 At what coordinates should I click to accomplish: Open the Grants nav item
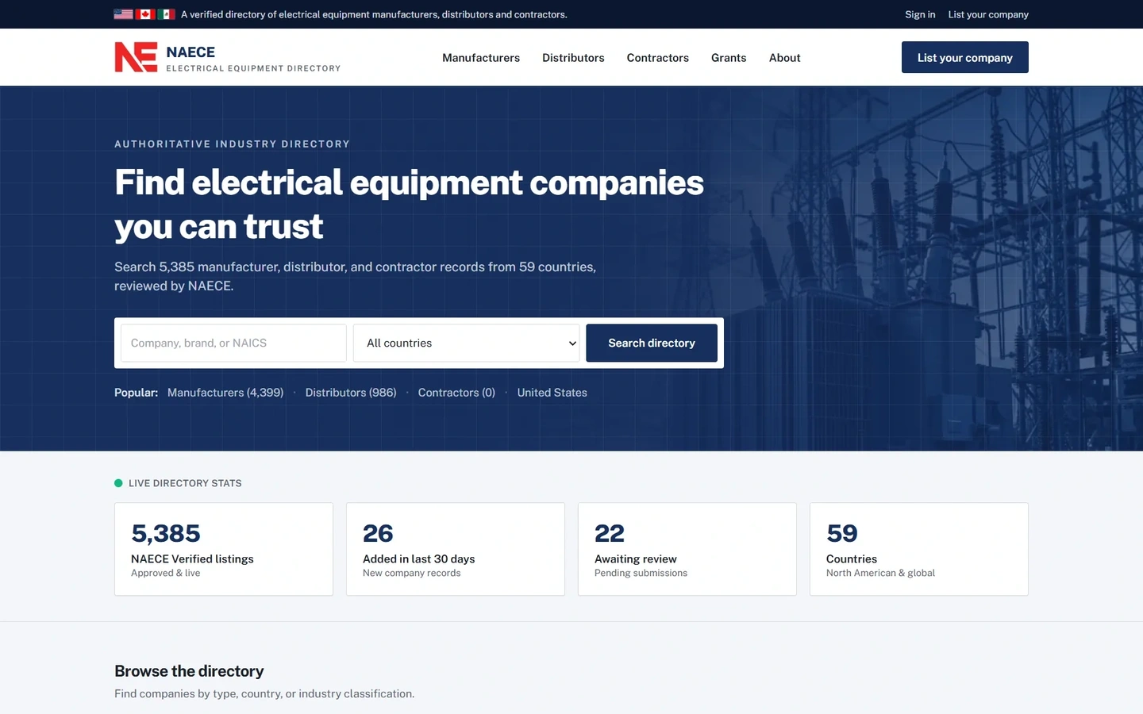point(729,58)
